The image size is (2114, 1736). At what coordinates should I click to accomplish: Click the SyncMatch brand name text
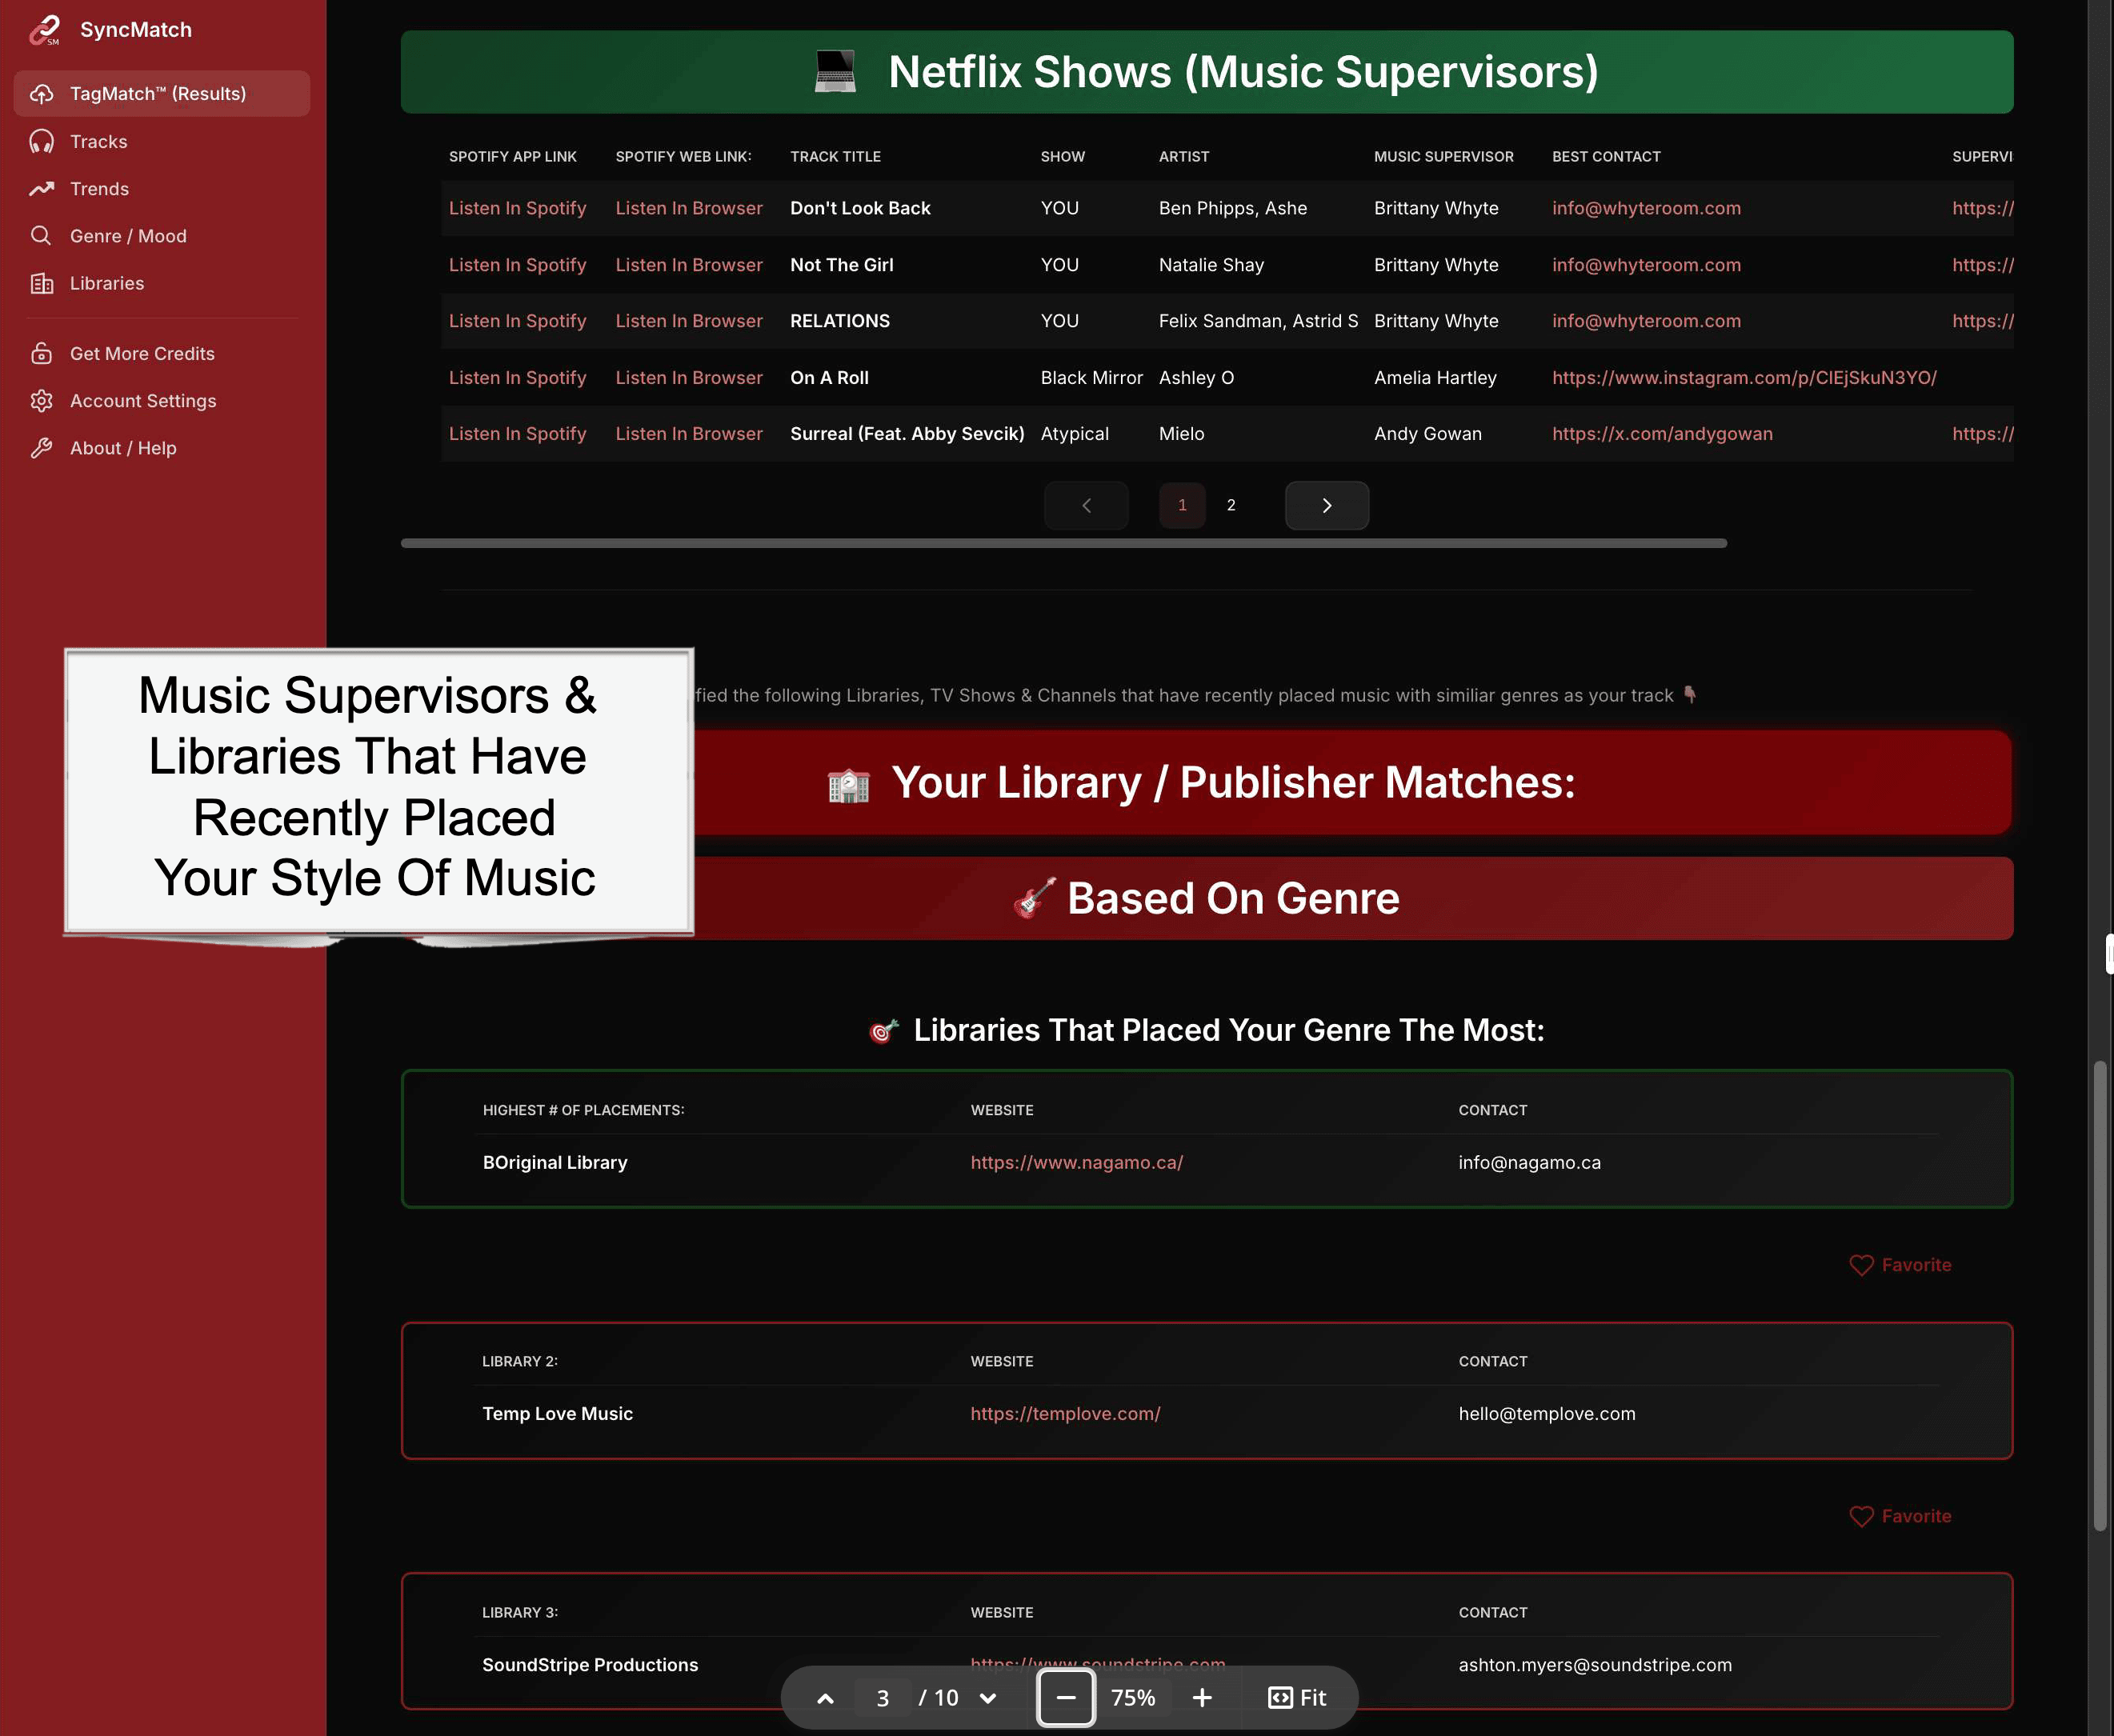(x=136, y=30)
